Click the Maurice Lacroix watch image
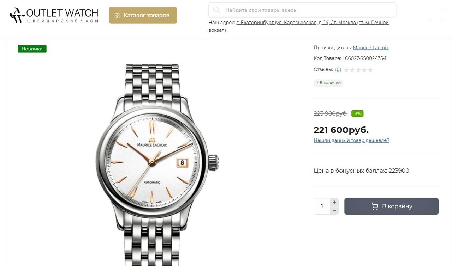 tap(155, 162)
